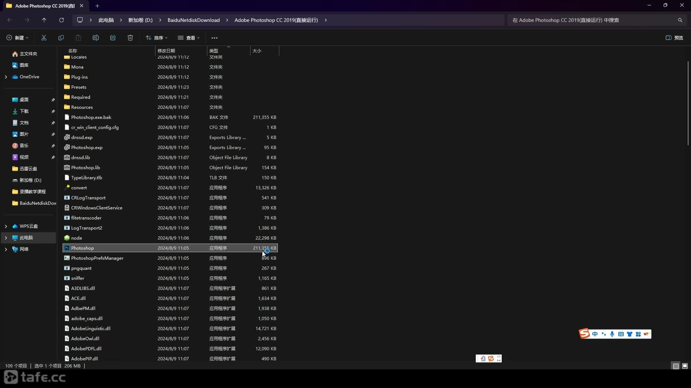The width and height of the screenshot is (691, 388).
Task: Select the Photoshop application icon
Action: pos(67,248)
